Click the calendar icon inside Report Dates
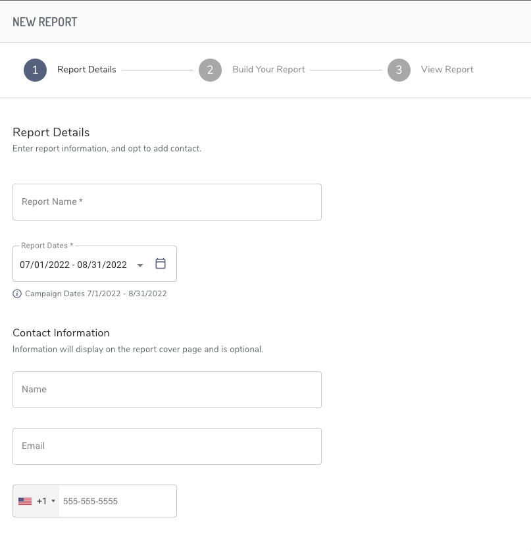 [161, 263]
